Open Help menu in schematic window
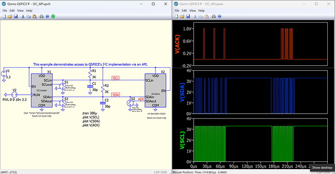The image size is (335, 174). point(29,11)
